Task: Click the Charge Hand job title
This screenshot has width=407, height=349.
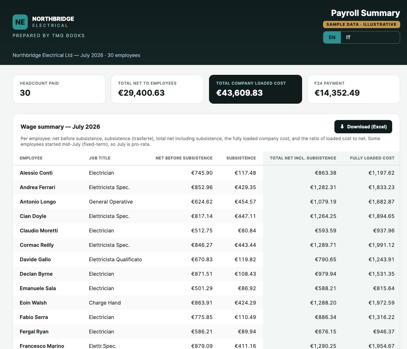Action: [x=105, y=303]
